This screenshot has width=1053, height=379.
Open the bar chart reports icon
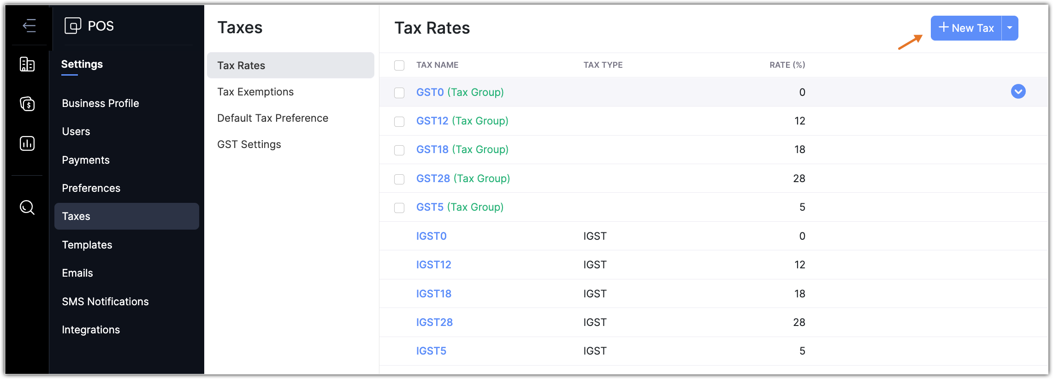click(x=27, y=143)
